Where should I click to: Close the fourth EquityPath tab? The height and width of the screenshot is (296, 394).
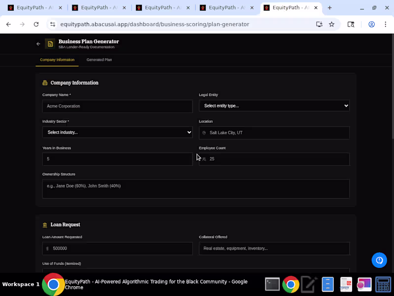click(x=252, y=8)
